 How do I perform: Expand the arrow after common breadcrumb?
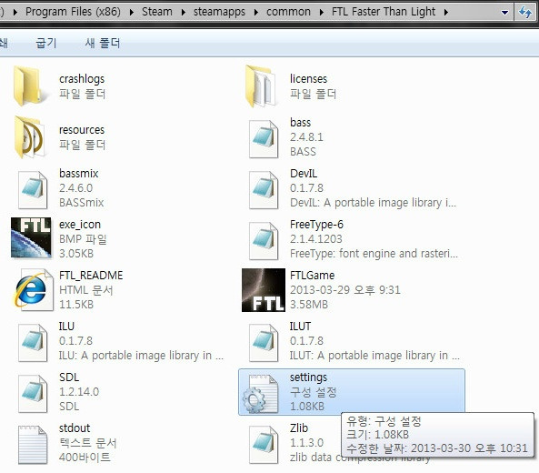[322, 13]
